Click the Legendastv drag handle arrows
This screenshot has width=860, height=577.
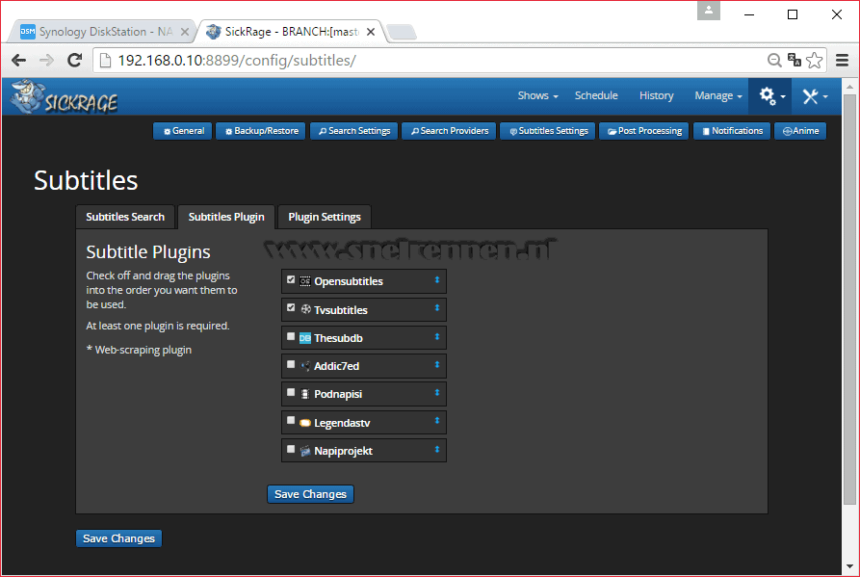coord(437,421)
